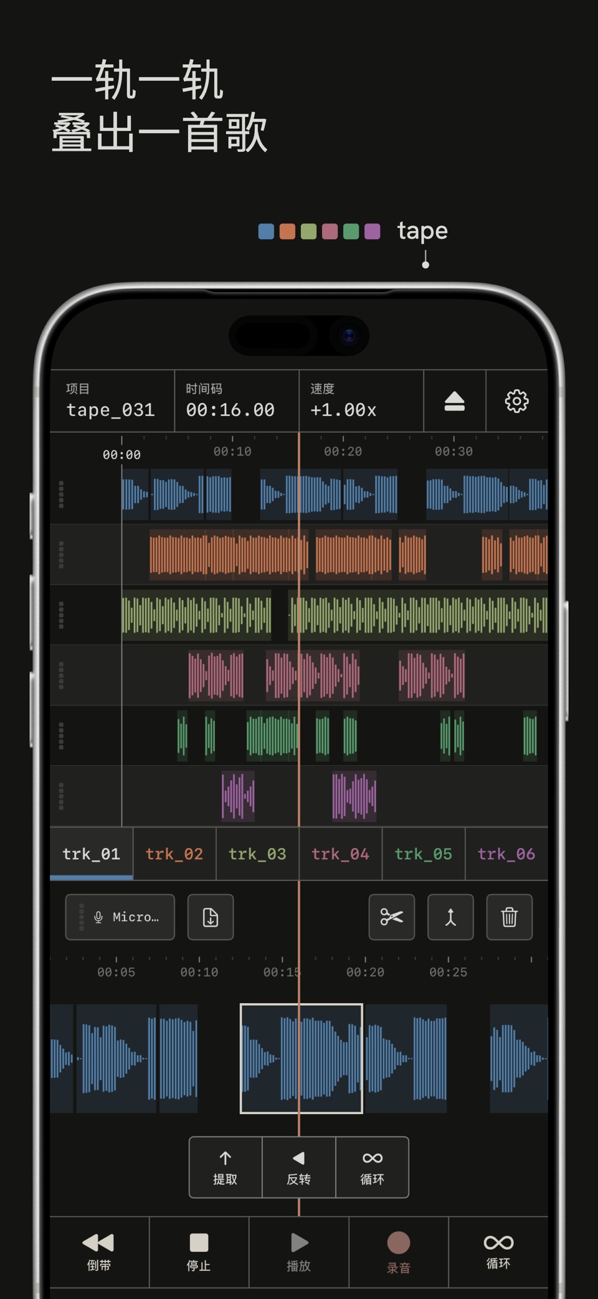The height and width of the screenshot is (1299, 598).
Task: Select the second purple waveform clip
Action: 354,796
